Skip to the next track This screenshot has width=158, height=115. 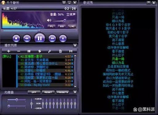pos(52,38)
